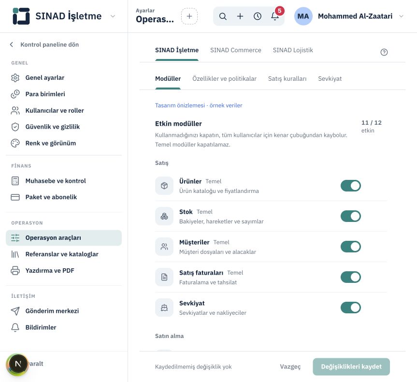Click the round N badge at bottom left
This screenshot has width=417, height=382.
click(17, 364)
